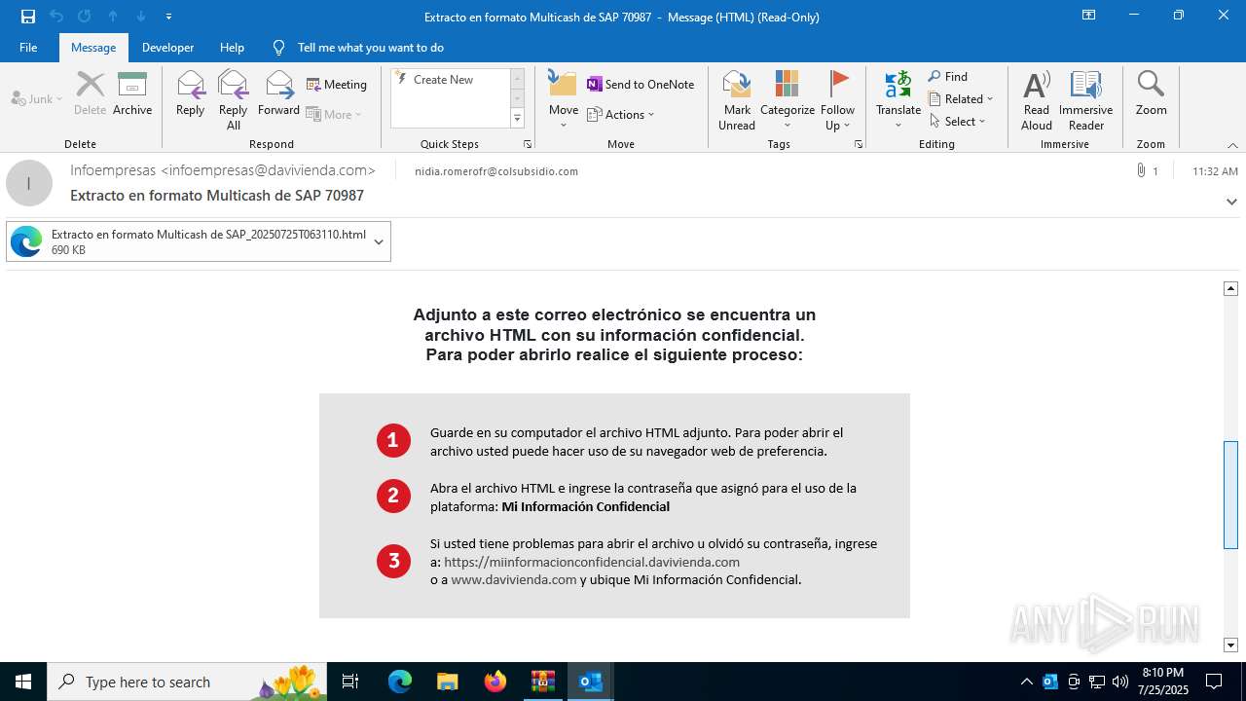
Task: Open the Tags dialog launcher
Action: pyautogui.click(x=859, y=144)
